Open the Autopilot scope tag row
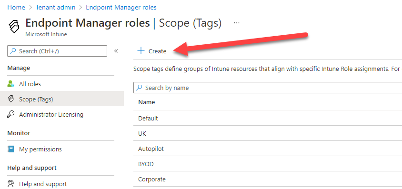Image resolution: width=402 pixels, height=189 pixels. pos(268,149)
